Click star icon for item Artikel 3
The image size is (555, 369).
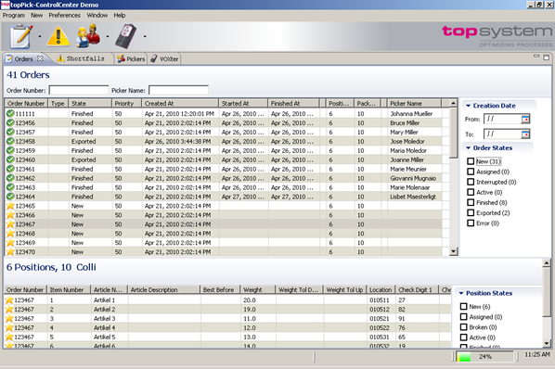9,318
